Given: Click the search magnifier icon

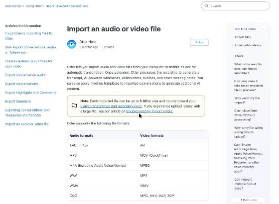Looking at the screenshot, I should (x=206, y=6).
